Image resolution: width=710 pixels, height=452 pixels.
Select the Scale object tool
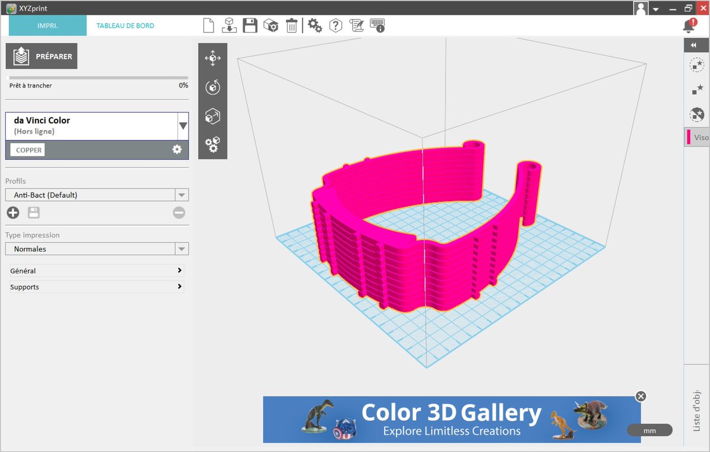click(212, 116)
